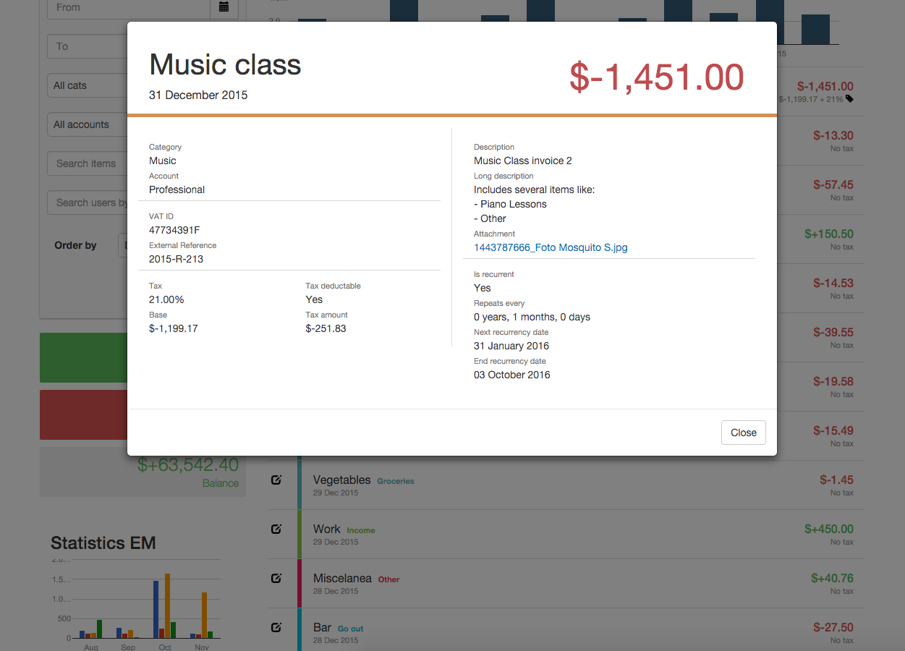Click the Tax amount value $-251.83
Viewport: 905px width, 651px height.
(326, 328)
